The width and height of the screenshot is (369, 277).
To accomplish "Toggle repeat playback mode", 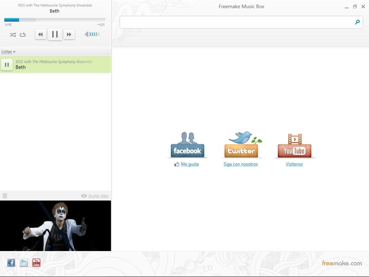I will [23, 35].
